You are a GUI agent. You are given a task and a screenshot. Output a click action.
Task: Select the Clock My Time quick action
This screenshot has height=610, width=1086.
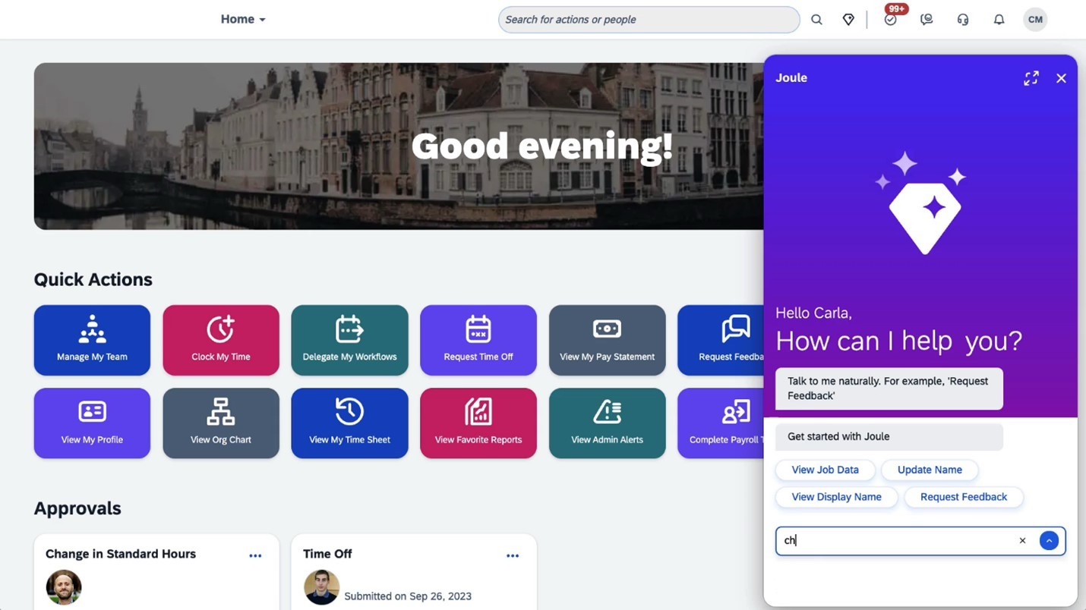point(221,340)
